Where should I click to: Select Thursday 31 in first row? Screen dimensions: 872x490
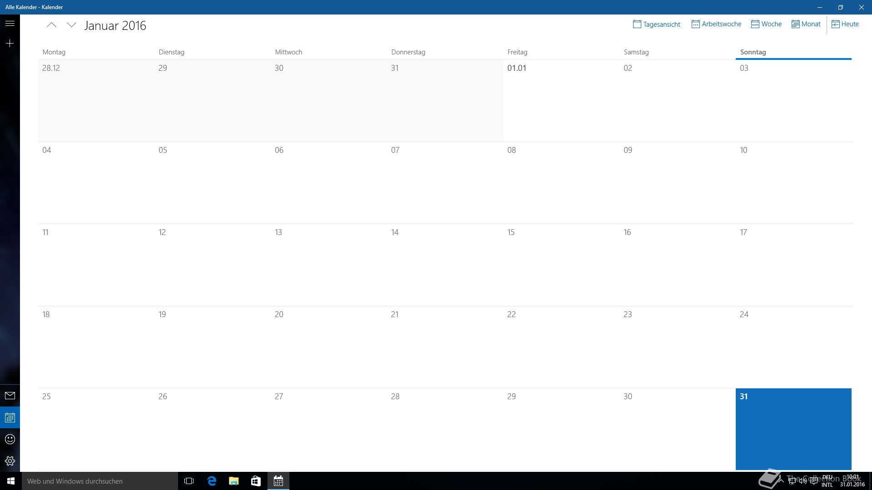445,101
